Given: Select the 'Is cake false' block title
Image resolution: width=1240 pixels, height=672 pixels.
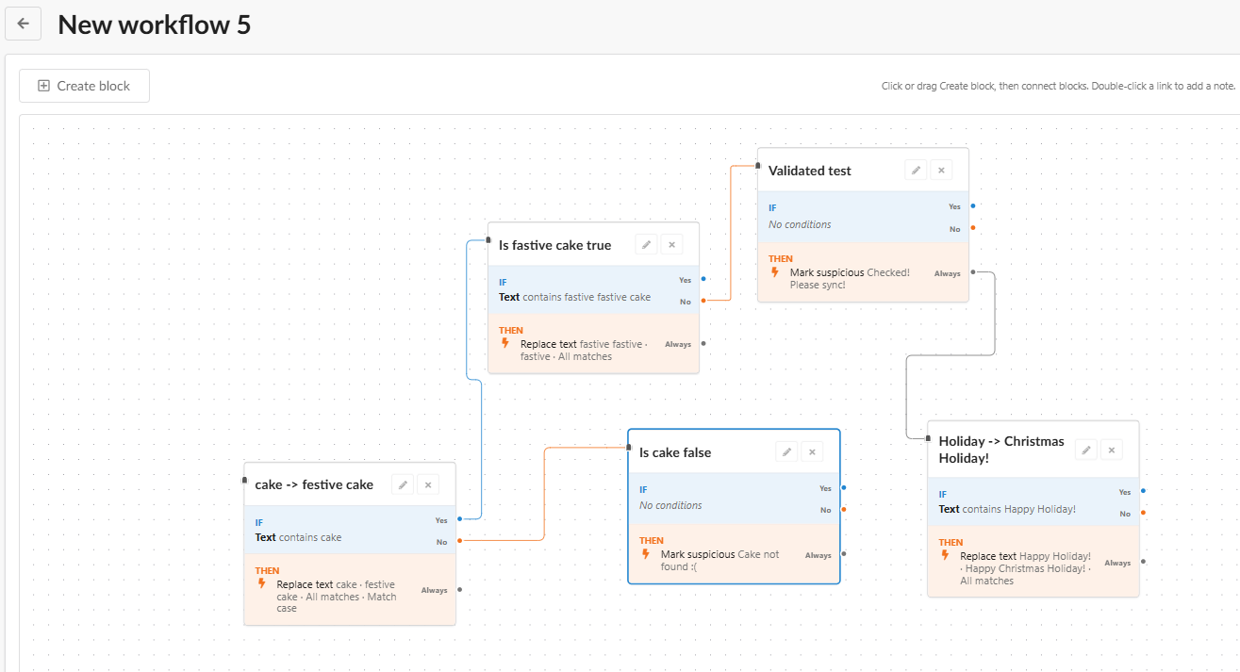Looking at the screenshot, I should pos(675,452).
